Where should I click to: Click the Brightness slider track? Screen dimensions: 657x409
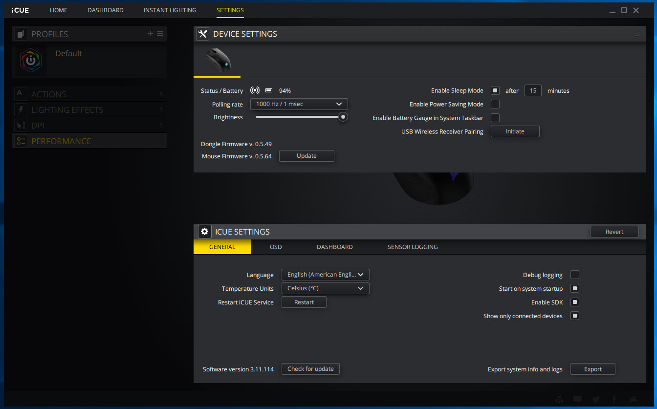pyautogui.click(x=298, y=117)
